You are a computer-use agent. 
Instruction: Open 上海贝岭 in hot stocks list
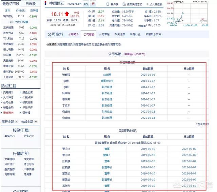pyautogui.click(x=8, y=77)
